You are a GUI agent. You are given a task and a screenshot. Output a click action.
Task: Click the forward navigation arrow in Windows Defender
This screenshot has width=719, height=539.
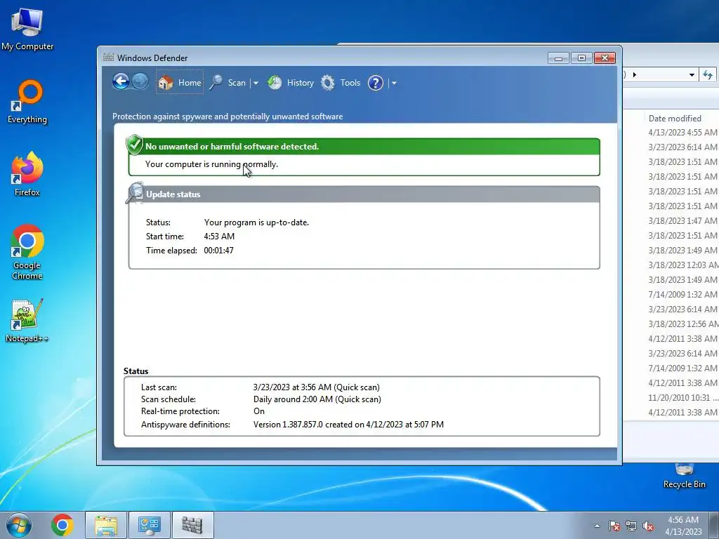(x=140, y=82)
